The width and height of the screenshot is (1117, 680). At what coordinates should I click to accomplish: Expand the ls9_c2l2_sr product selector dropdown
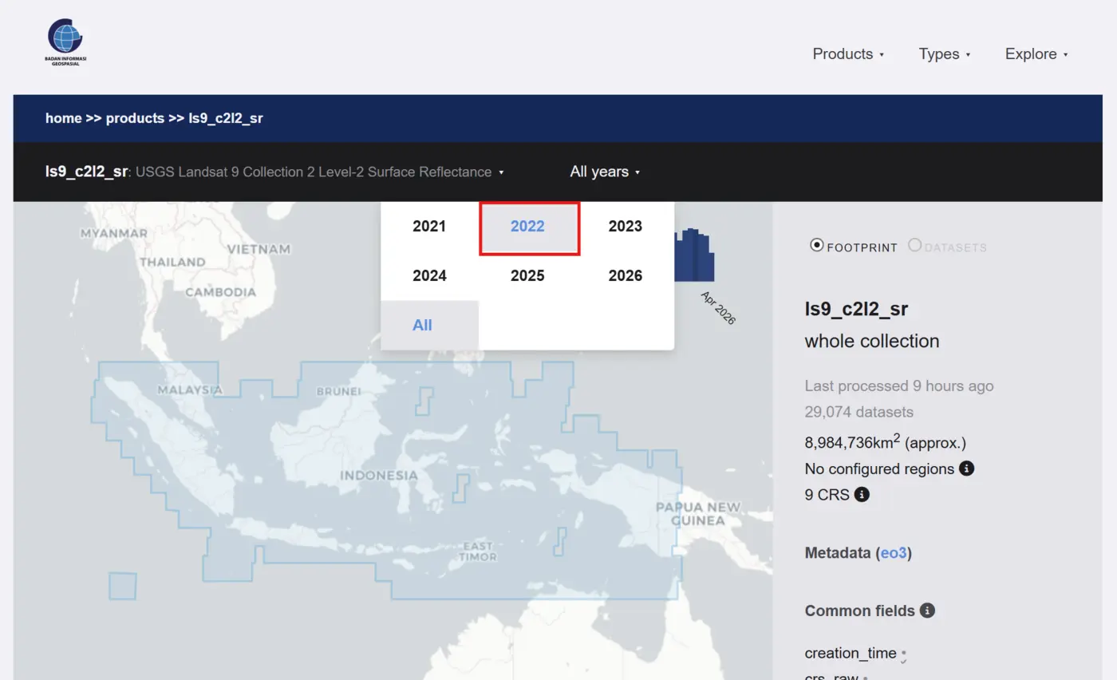[x=274, y=172]
